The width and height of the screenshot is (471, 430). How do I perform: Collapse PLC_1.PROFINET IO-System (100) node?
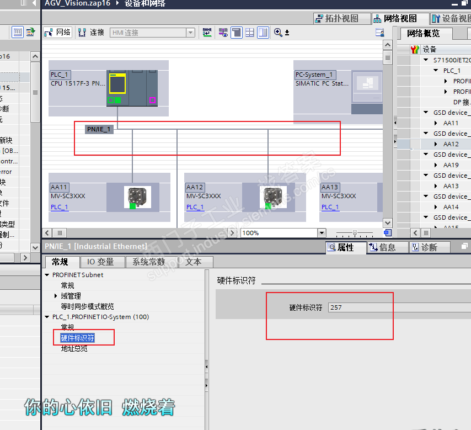pyautogui.click(x=47, y=317)
